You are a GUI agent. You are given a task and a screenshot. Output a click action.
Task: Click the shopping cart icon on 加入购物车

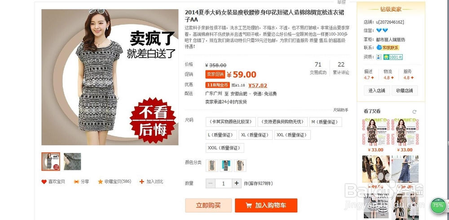[x=249, y=205]
